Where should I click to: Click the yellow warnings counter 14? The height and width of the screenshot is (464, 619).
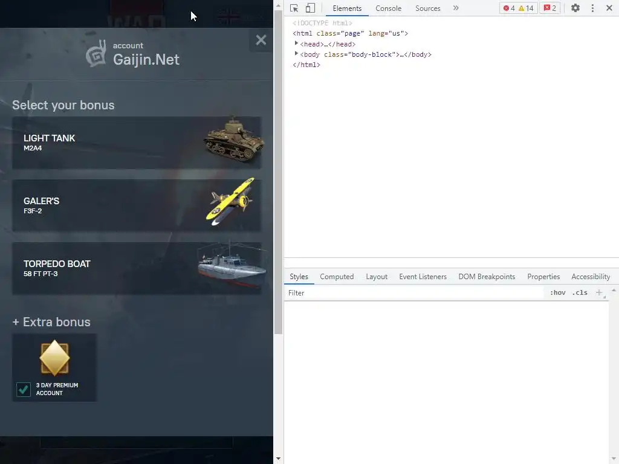coord(526,8)
